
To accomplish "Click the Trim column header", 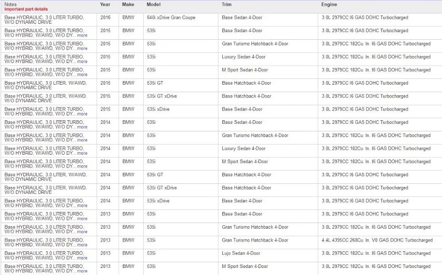I will [227, 4].
